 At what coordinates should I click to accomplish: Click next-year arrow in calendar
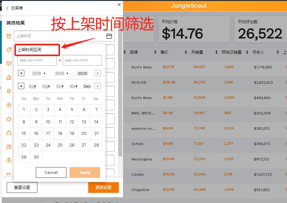[x=97, y=73]
